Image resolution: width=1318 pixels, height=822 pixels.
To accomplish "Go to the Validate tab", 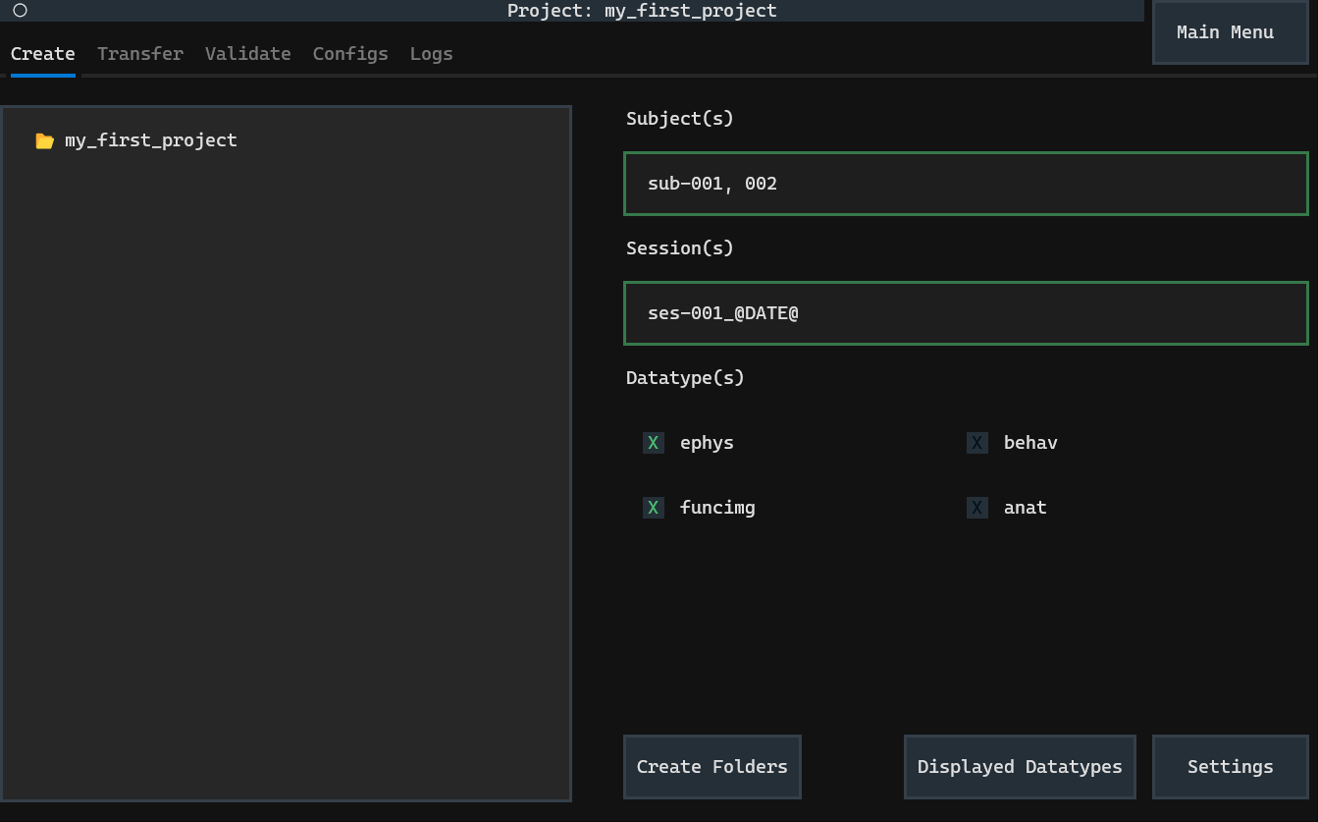I will click(x=247, y=54).
